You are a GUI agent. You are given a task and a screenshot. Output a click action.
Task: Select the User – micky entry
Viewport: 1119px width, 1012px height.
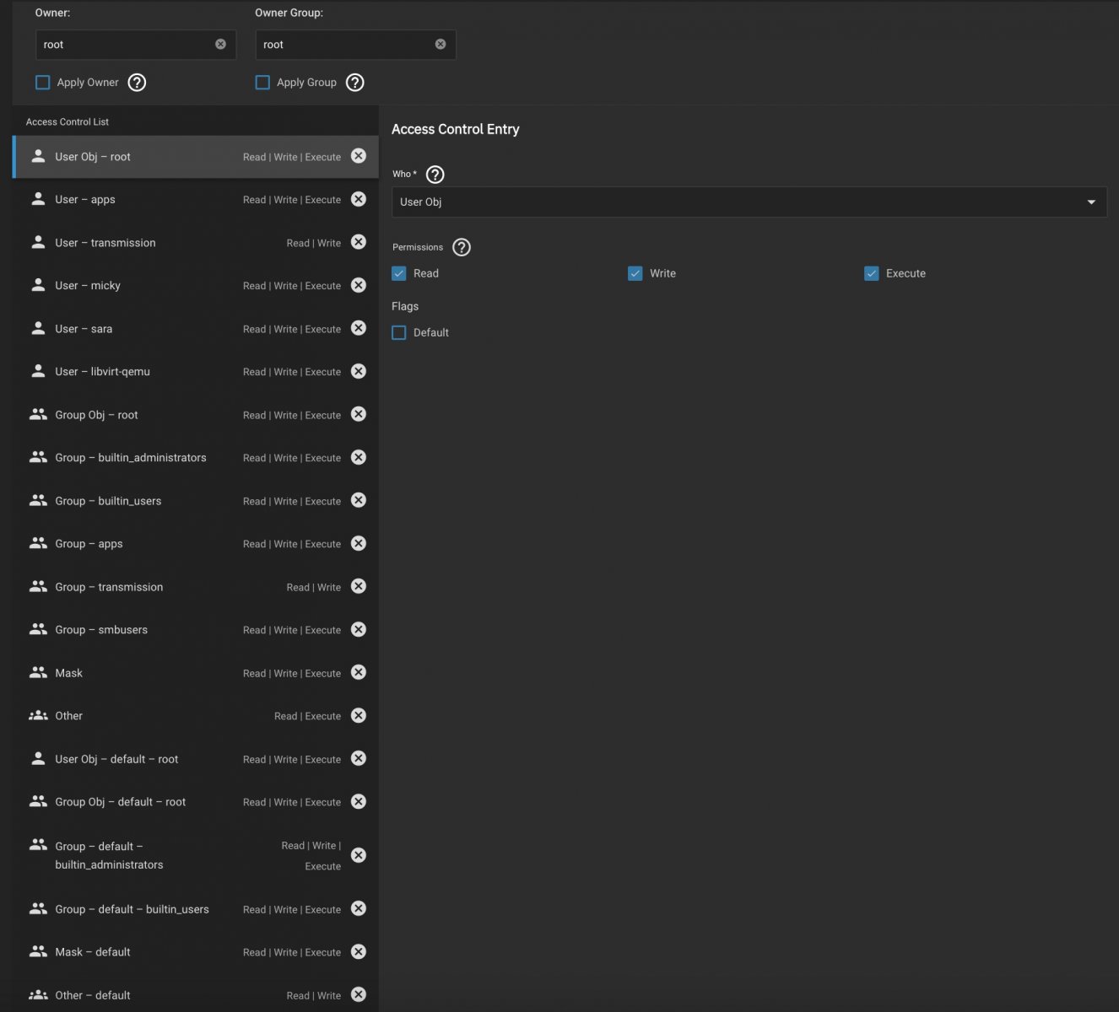tap(127, 286)
